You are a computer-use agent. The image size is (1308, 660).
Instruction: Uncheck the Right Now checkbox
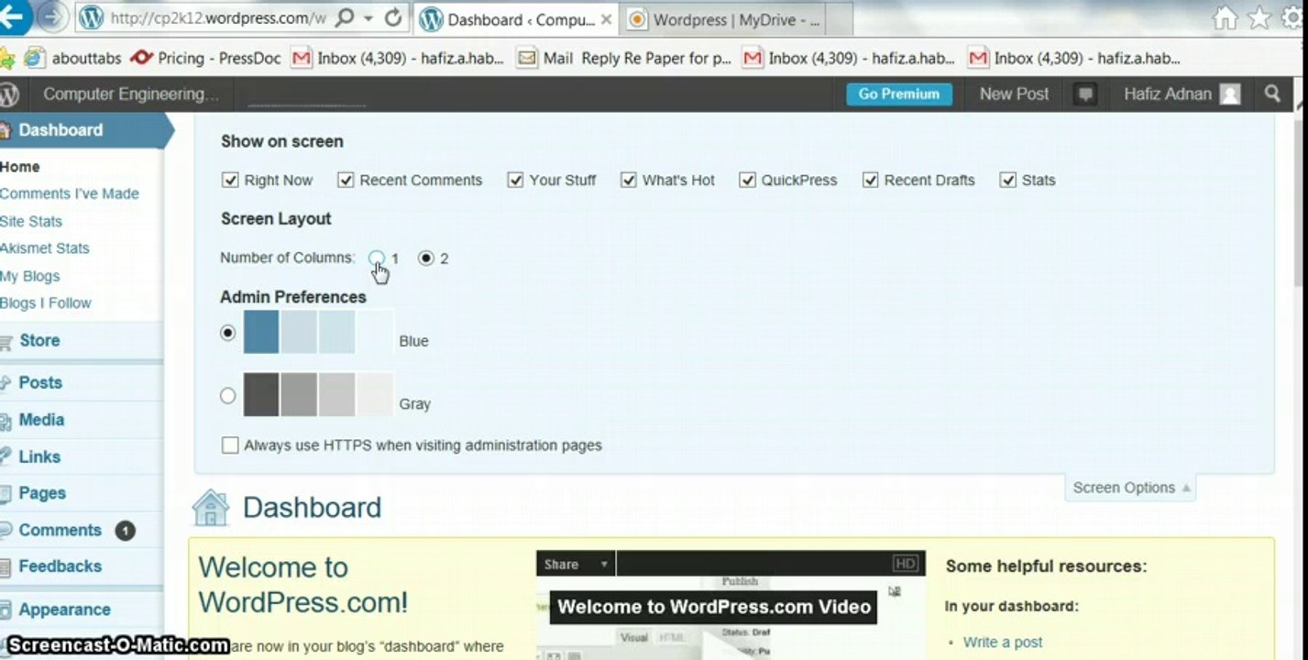230,180
